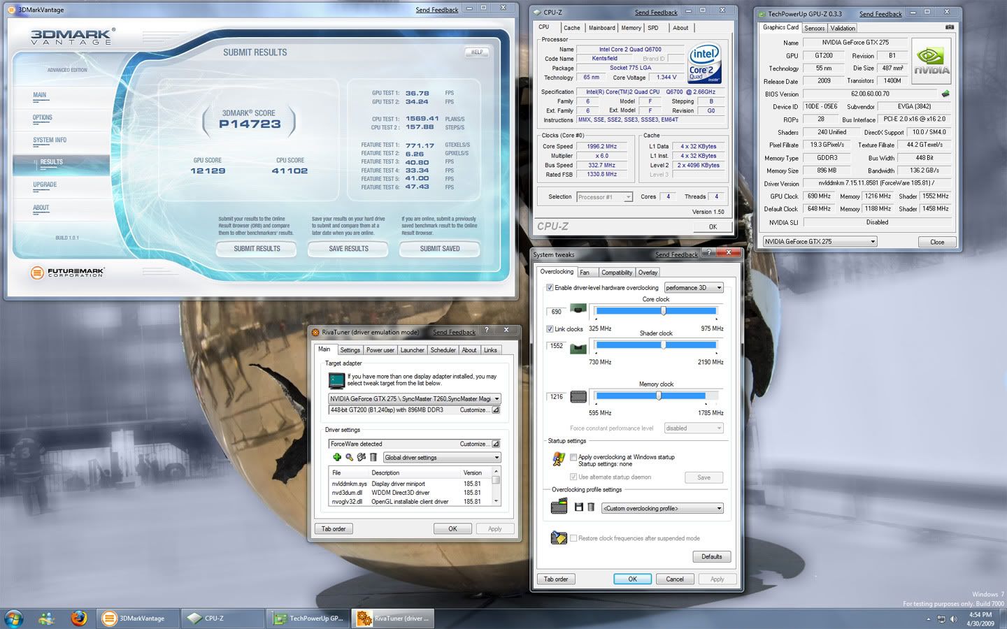Open the SPD tab in CPU-Z

[x=653, y=28]
